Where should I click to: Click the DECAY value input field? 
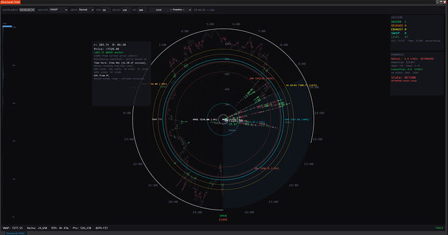click(125, 10)
